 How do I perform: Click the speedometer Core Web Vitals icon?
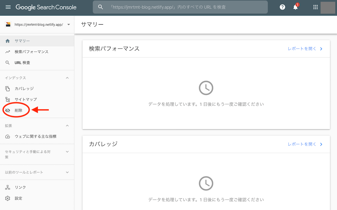click(7, 137)
